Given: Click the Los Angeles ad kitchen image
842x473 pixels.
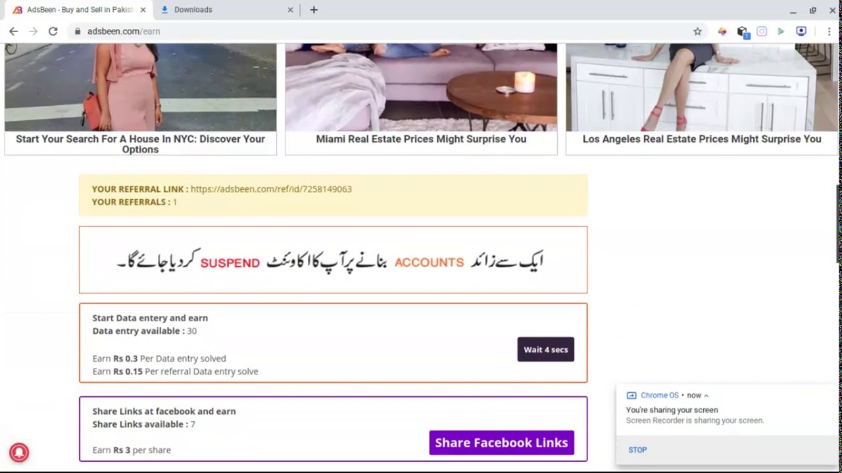Looking at the screenshot, I should click(702, 87).
